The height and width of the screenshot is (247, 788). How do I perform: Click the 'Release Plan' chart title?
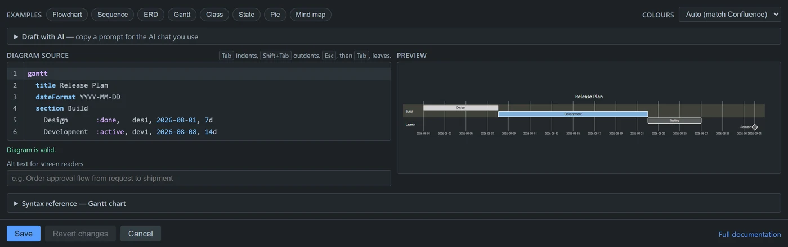[x=589, y=97]
